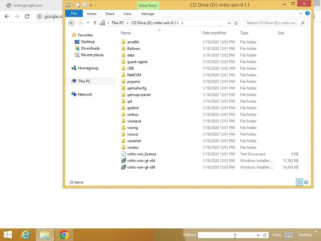Open the address bar history dropdown
Screen dimensions: 321x241
229,23
